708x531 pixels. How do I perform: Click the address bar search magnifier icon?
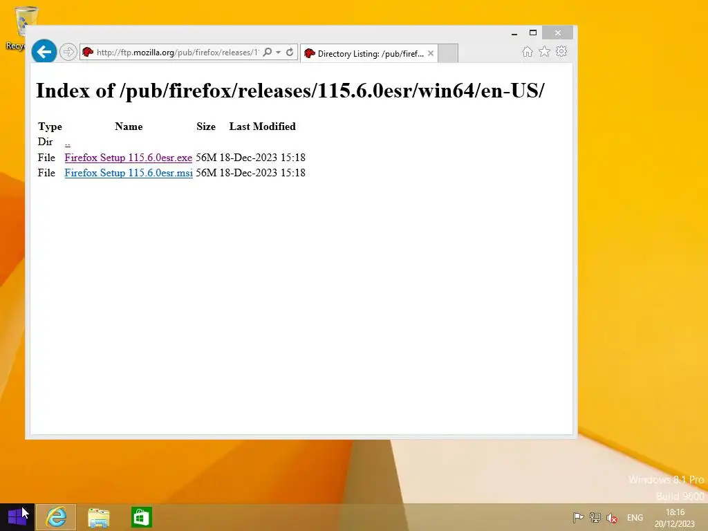click(268, 52)
